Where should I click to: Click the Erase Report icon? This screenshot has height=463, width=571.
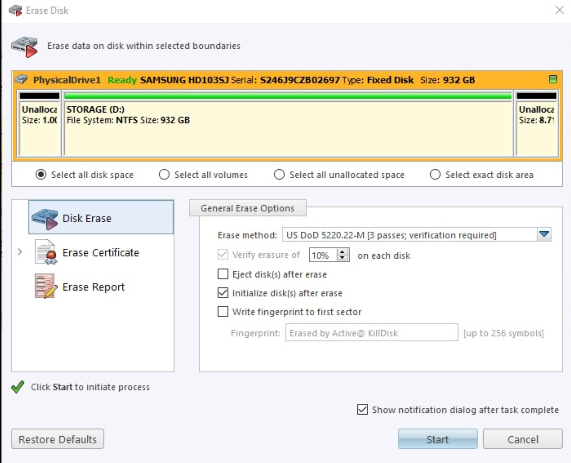pos(46,286)
